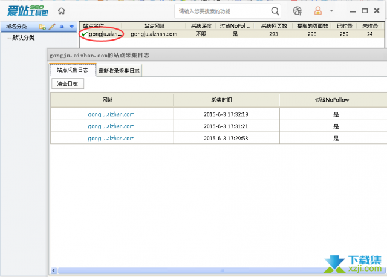Screen dimensions: 387x277
Task: Click the 24 not-indexed count cell
Action: click(369, 34)
